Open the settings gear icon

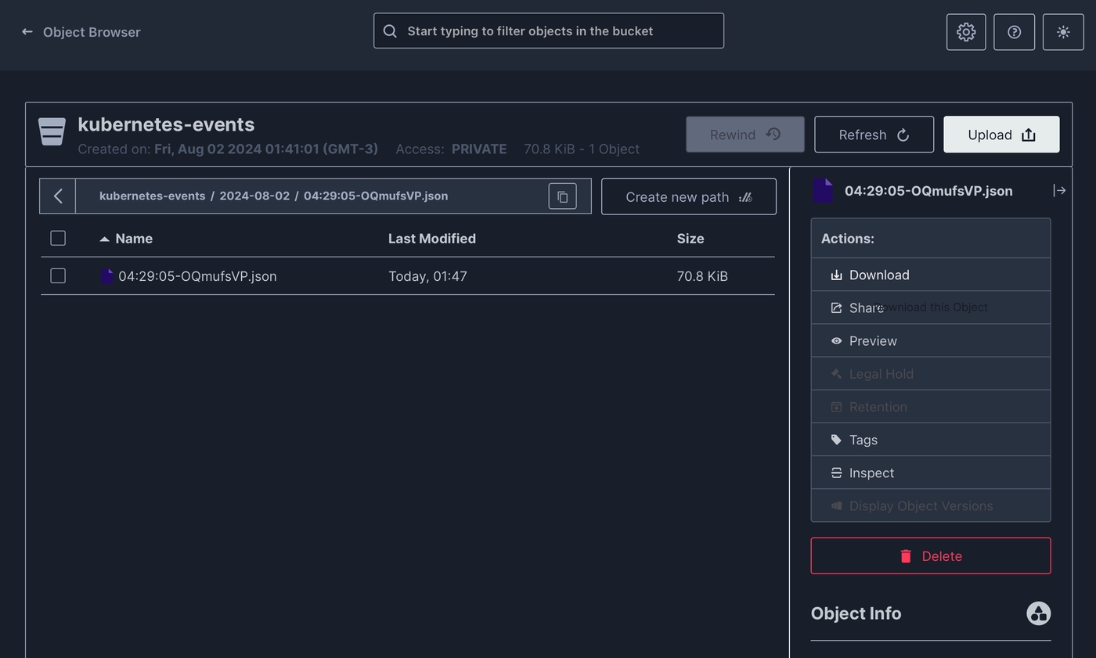click(x=965, y=32)
